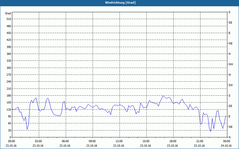Screen dimensions: 239x149
Task: Select NE compass label between 390 and 420 levels
Action: (x=230, y=44)
